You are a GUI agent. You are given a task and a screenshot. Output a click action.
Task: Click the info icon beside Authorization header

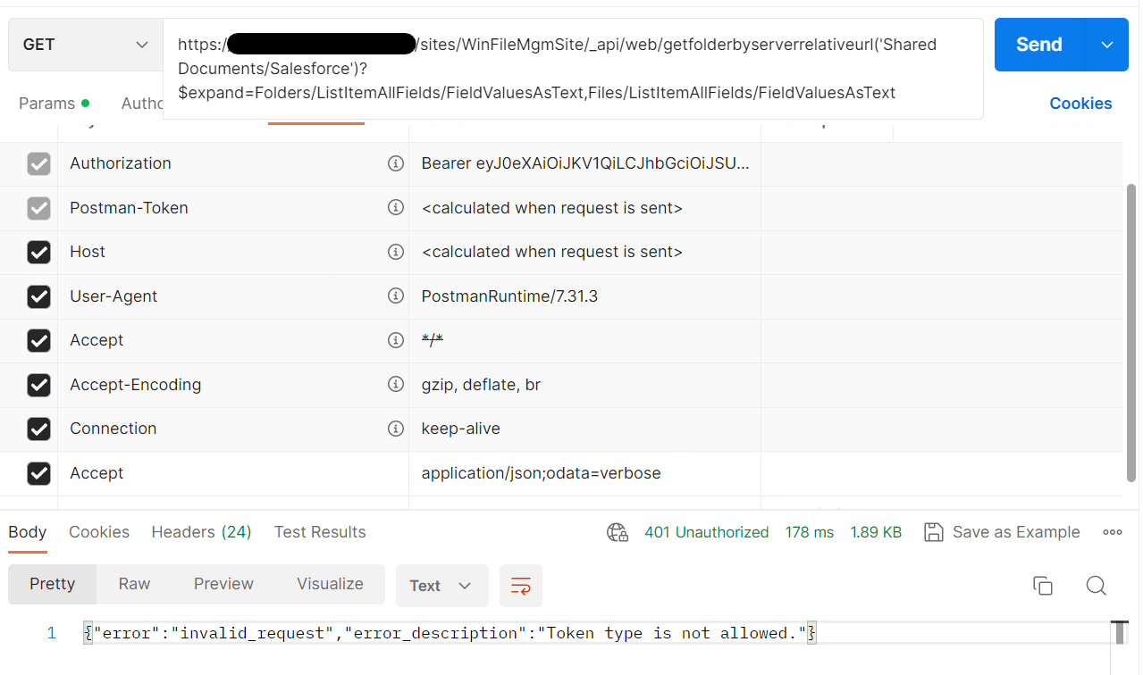click(x=395, y=163)
